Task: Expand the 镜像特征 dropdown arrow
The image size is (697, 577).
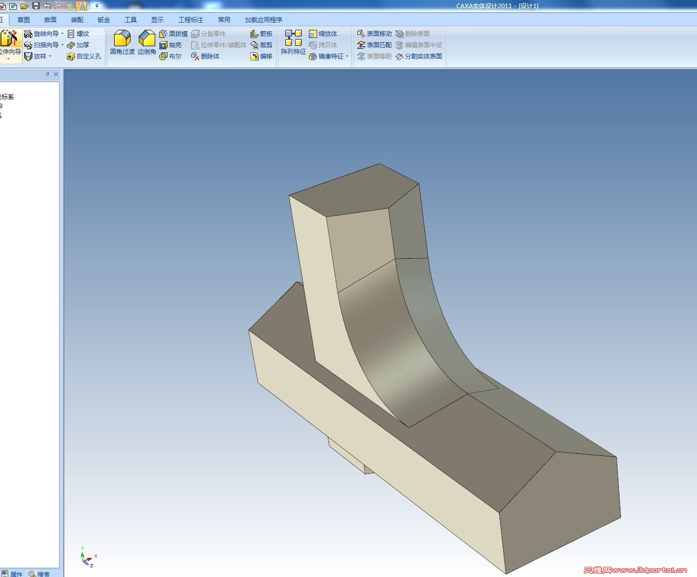Action: click(347, 56)
